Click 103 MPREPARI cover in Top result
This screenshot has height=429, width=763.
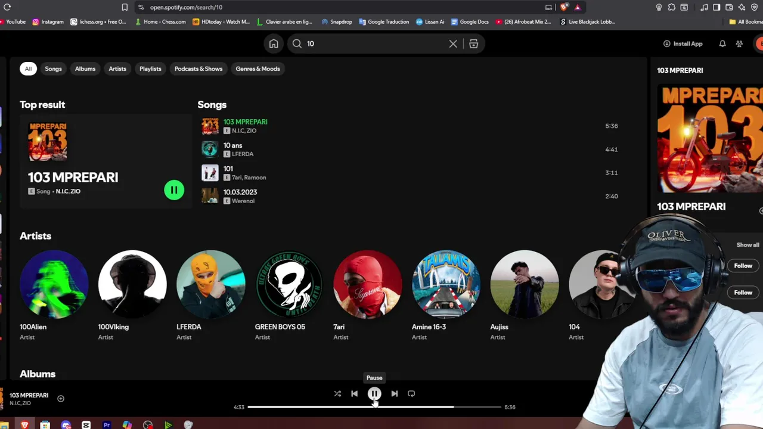tap(48, 142)
